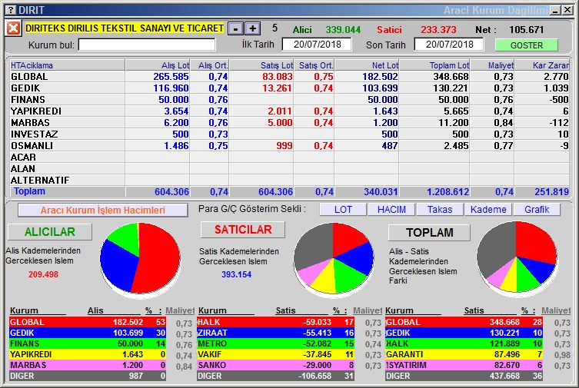
Task: Click the green METRO row in sellers list
Action: tap(276, 343)
